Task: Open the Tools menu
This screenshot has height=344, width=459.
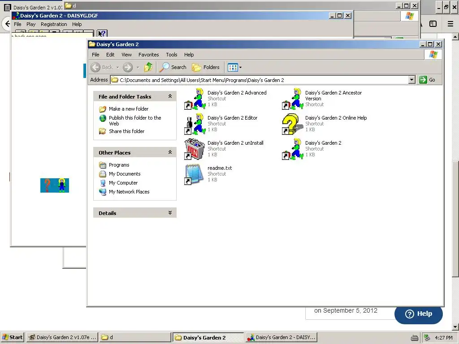Action: click(172, 55)
